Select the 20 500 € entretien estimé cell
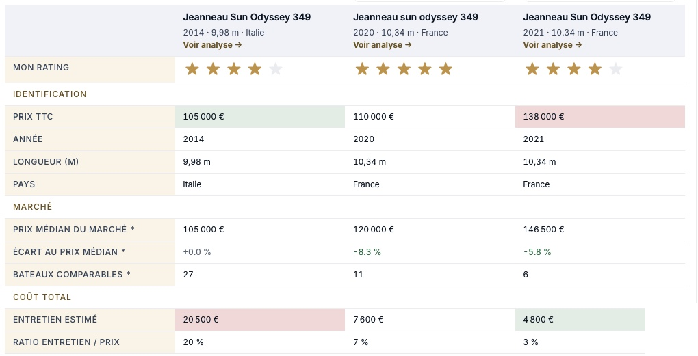 [260, 320]
